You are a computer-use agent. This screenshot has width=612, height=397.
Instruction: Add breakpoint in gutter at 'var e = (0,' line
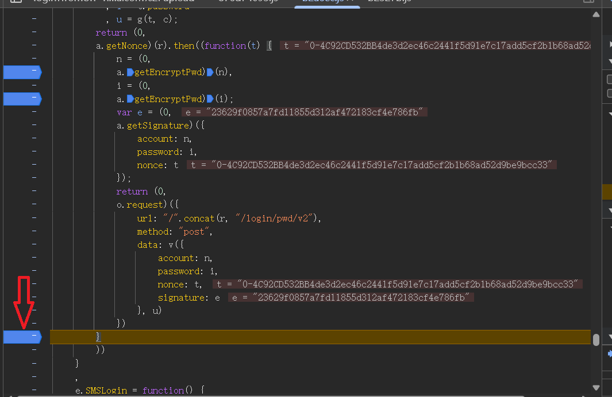tap(34, 112)
